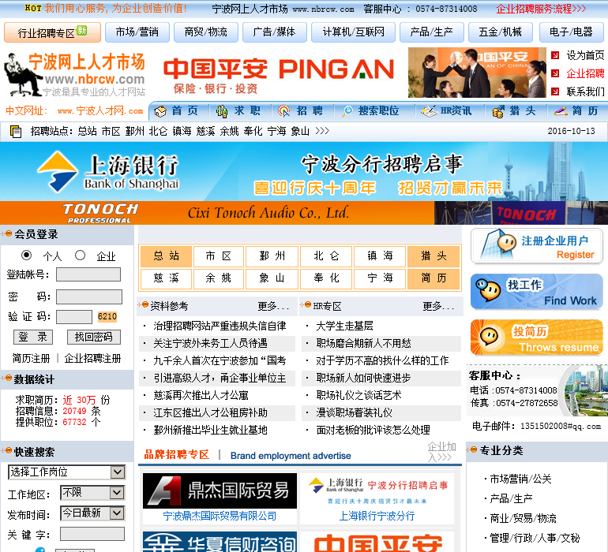The height and width of the screenshot is (552, 608).
Task: Click the 企业招聘注册 link
Action: 92,358
